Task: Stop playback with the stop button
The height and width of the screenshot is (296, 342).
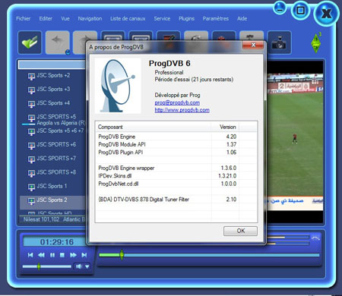Action: click(x=62, y=255)
